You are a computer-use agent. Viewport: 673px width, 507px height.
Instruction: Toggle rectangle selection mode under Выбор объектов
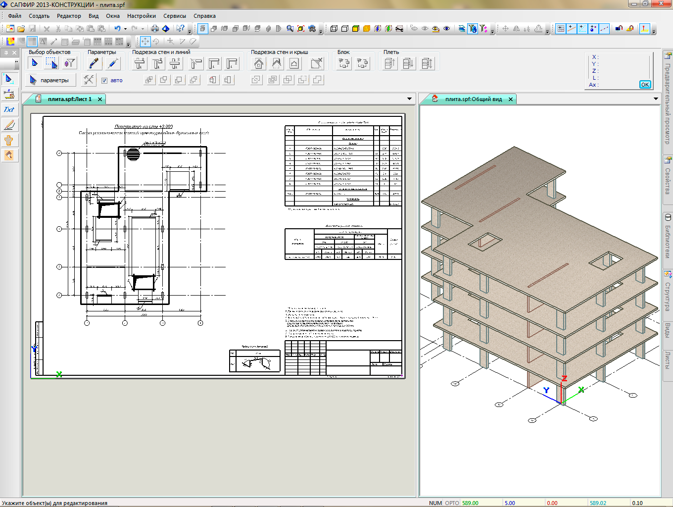51,63
